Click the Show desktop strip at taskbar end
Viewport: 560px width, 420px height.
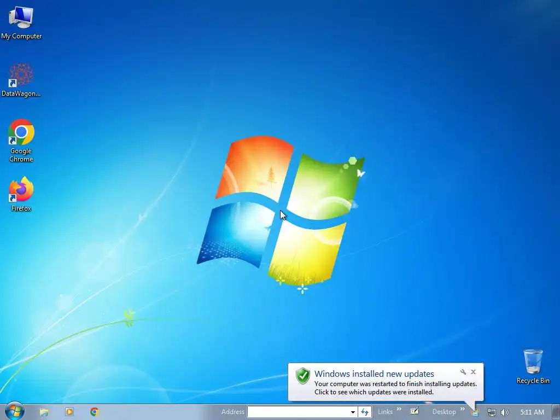coord(556,412)
